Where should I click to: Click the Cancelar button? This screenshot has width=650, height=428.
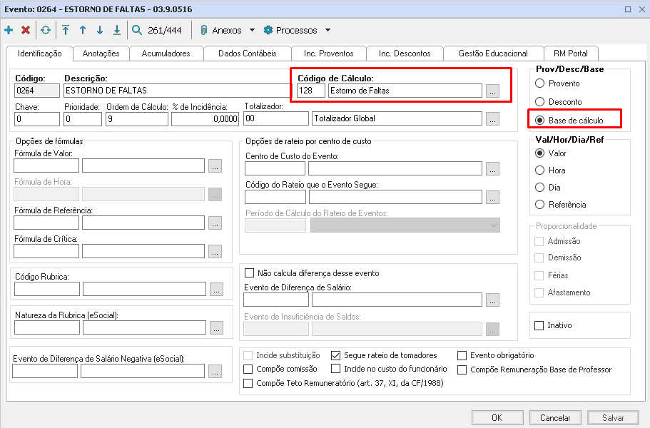[x=555, y=417]
